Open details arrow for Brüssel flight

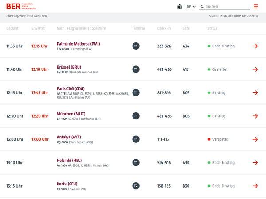pyautogui.click(x=255, y=69)
